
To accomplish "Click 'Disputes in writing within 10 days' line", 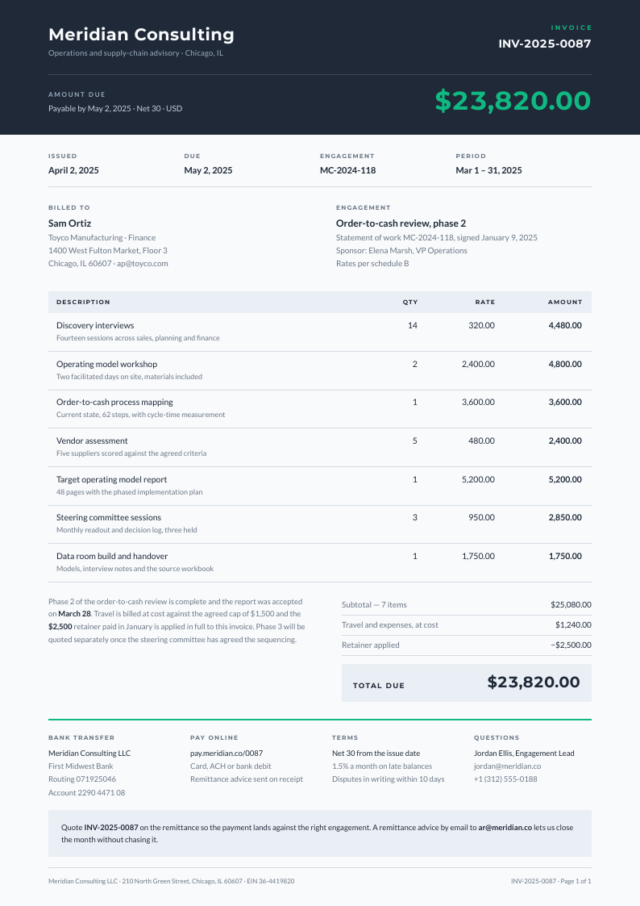I will pyautogui.click(x=389, y=779).
